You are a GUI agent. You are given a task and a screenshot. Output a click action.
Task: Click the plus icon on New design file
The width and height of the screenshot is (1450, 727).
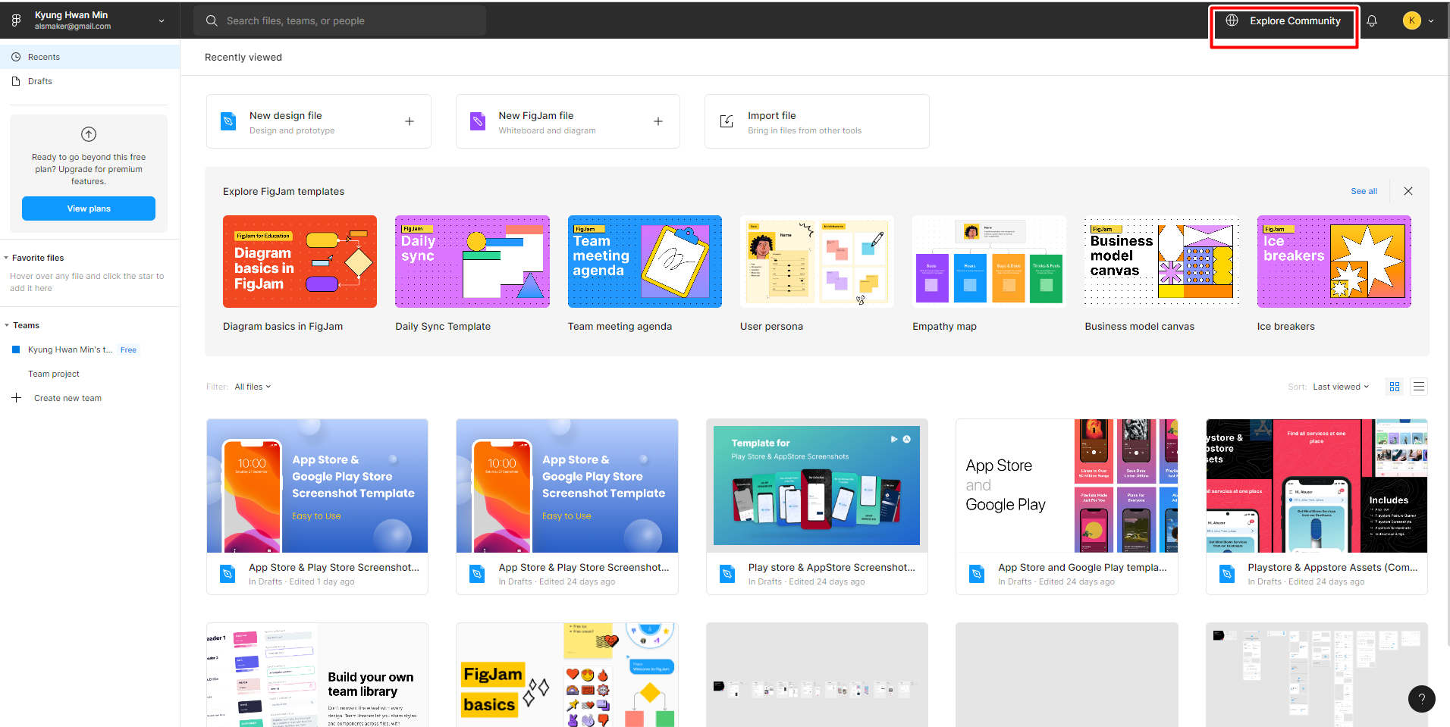(410, 121)
